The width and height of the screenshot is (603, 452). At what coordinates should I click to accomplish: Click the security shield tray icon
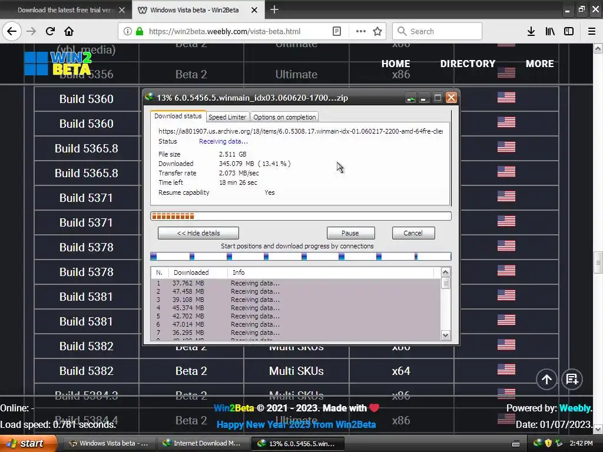point(548,443)
